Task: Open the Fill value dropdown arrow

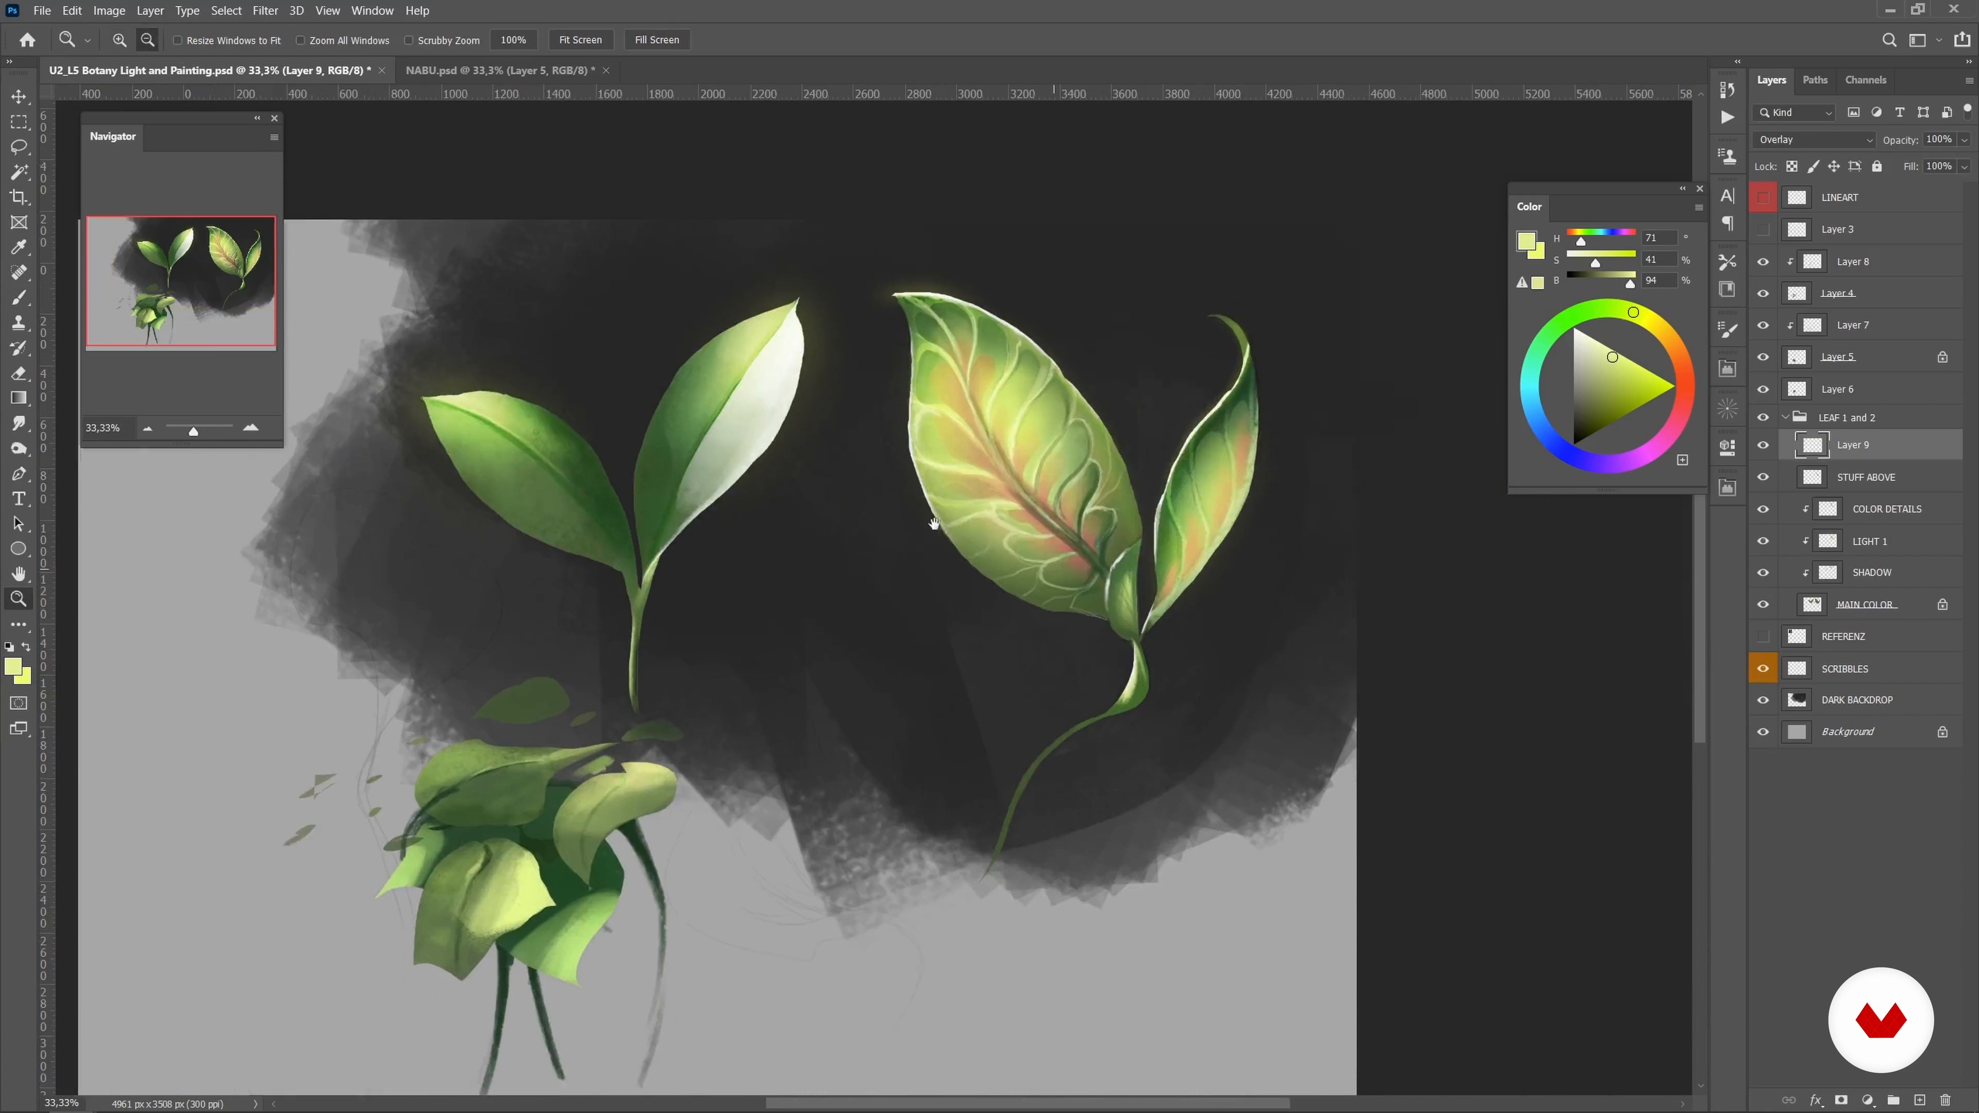Action: (1965, 166)
